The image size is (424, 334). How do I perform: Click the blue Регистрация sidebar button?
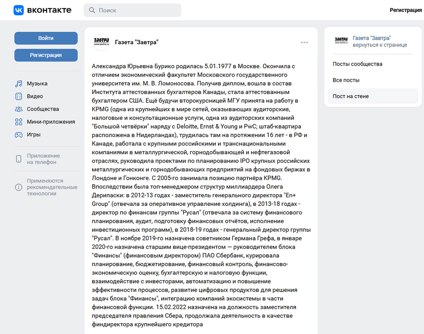pyautogui.click(x=46, y=55)
